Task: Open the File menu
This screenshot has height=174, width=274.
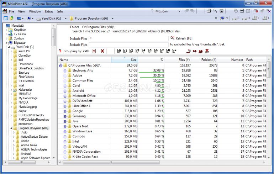Action: pos(11,11)
